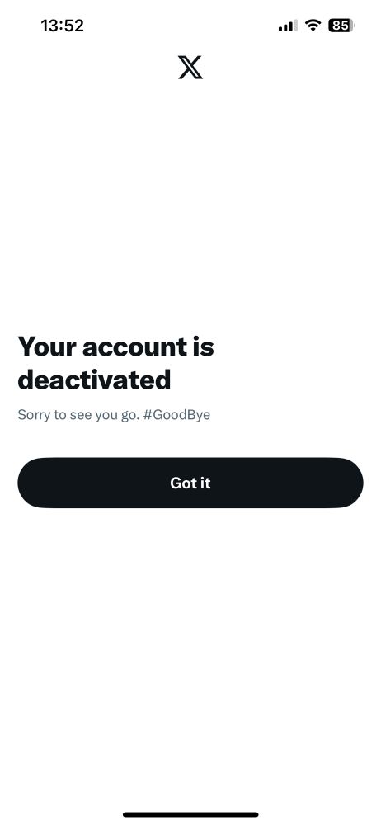
Task: Select the word deactivated in the heading
Action: [94, 379]
